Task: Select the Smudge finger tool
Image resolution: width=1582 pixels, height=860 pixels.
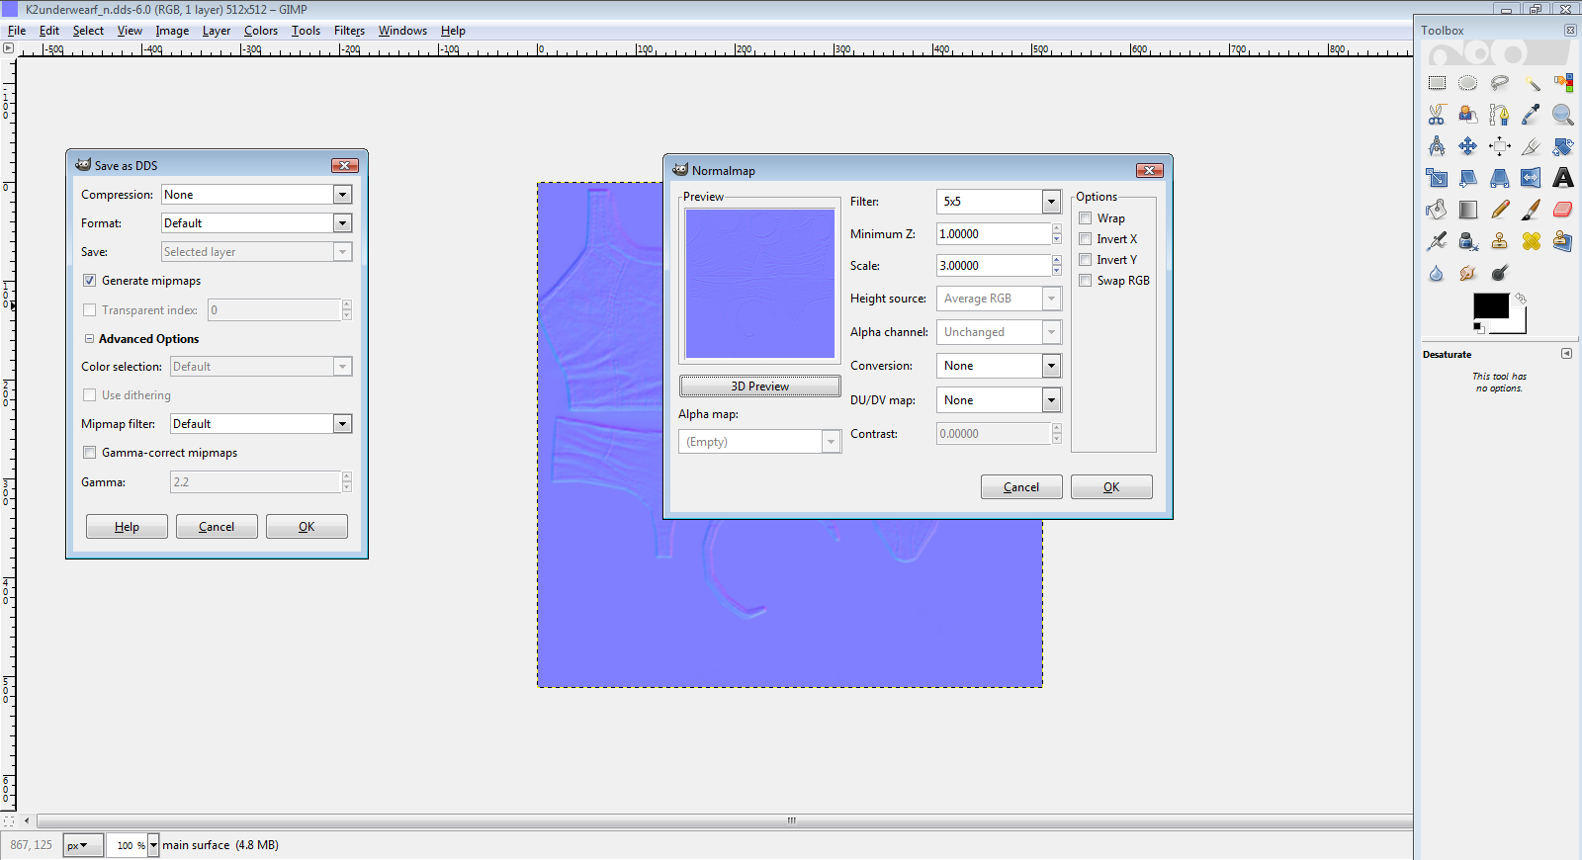Action: click(1468, 273)
